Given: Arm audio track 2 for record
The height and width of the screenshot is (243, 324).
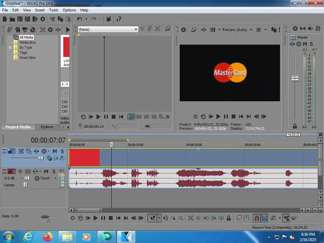Looking at the screenshot, I should (x=20, y=171).
